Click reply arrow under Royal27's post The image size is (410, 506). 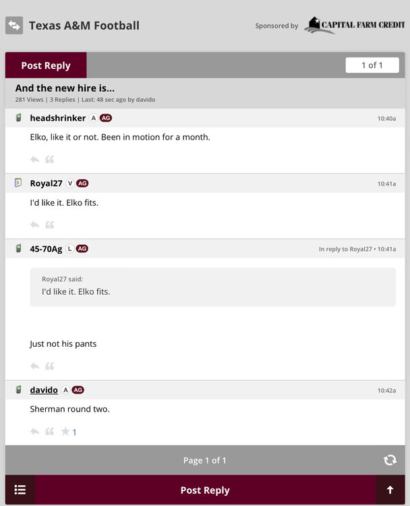coord(34,225)
